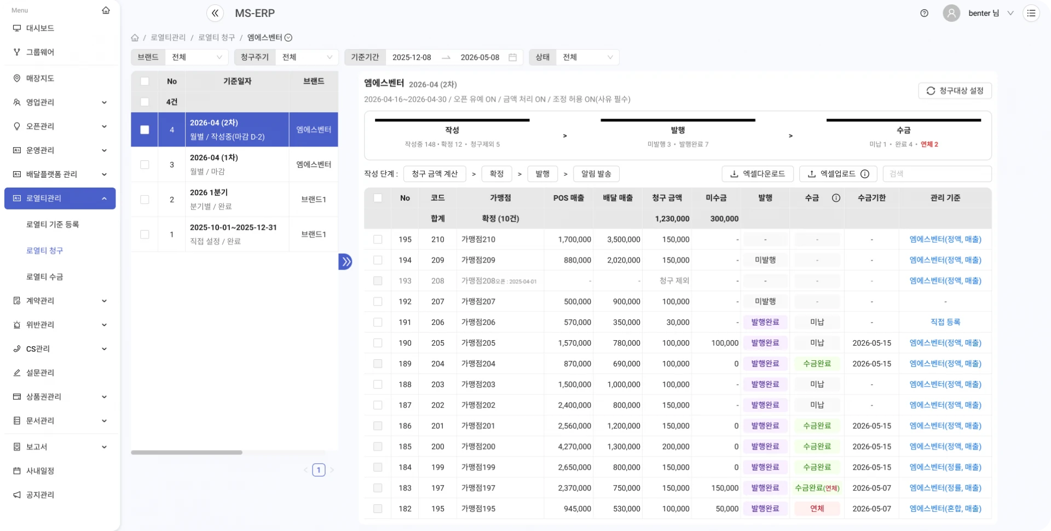The width and height of the screenshot is (1051, 531).
Task: Collapse sidebar with double-chevron left icon
Action: pos(215,13)
